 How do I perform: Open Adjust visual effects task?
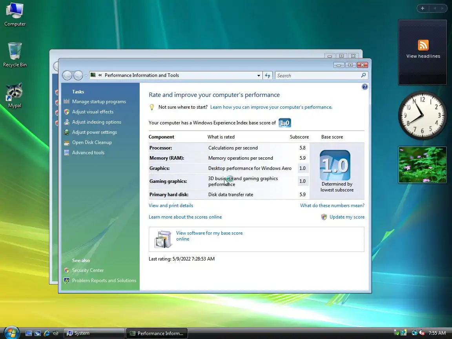[x=93, y=111]
